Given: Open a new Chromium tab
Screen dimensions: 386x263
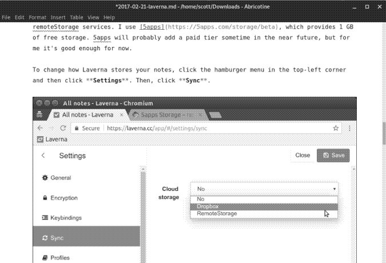Looking at the screenshot, I should [x=216, y=115].
